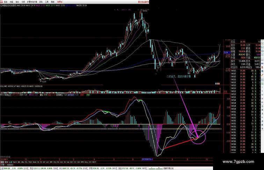The image size is (264, 170).
Task: Click the 上证 3604.80 index in status bar
Action: click(5, 168)
